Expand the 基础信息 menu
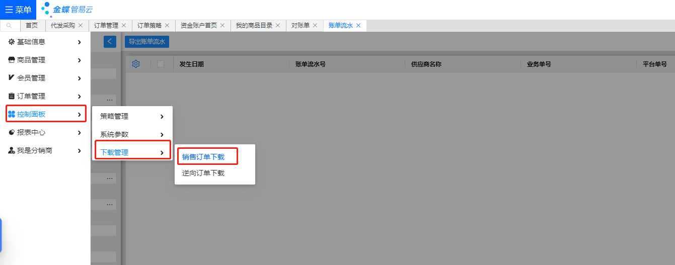Viewport: 675px width, 265px height. pyautogui.click(x=44, y=42)
